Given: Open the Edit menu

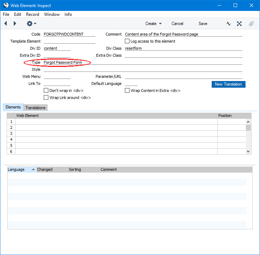Looking at the screenshot, I should pyautogui.click(x=18, y=14).
